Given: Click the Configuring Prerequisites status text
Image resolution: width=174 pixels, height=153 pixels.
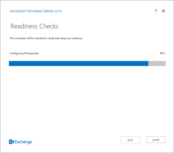Looking at the screenshot, I should (x=24, y=53).
